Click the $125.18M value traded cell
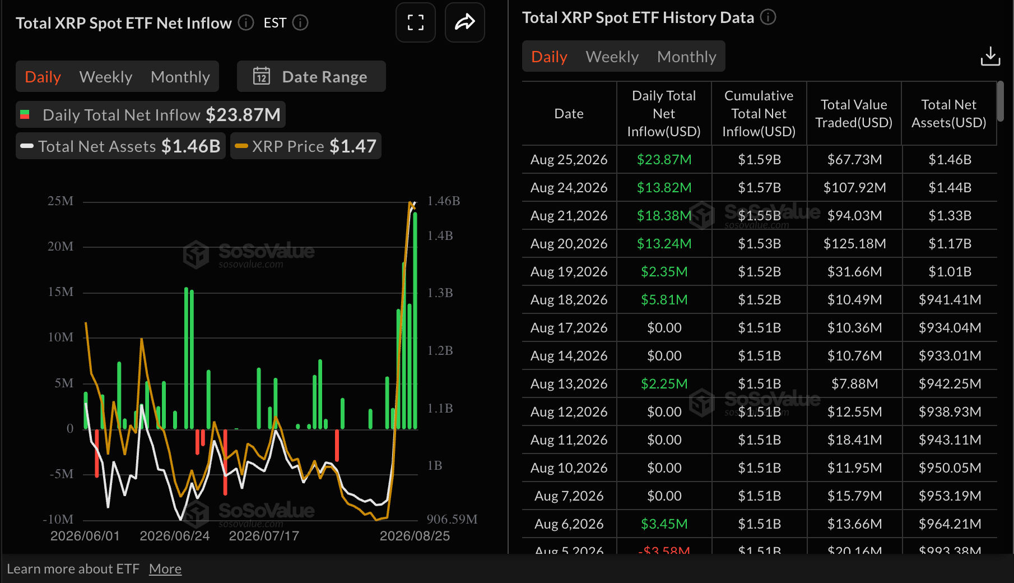The image size is (1014, 583). pos(855,243)
